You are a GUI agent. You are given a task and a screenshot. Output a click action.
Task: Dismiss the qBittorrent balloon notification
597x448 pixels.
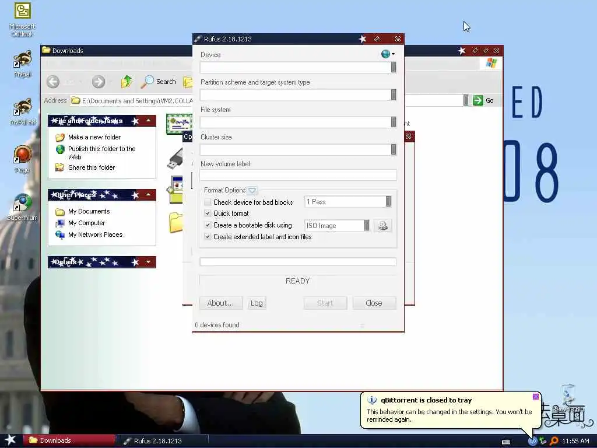point(536,397)
